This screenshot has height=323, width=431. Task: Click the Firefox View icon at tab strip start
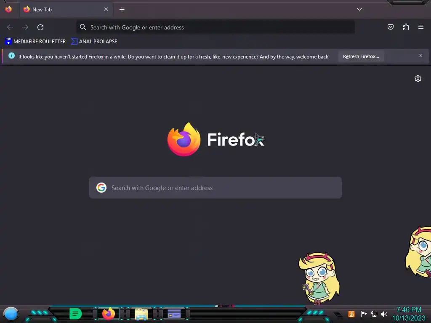(x=8, y=9)
